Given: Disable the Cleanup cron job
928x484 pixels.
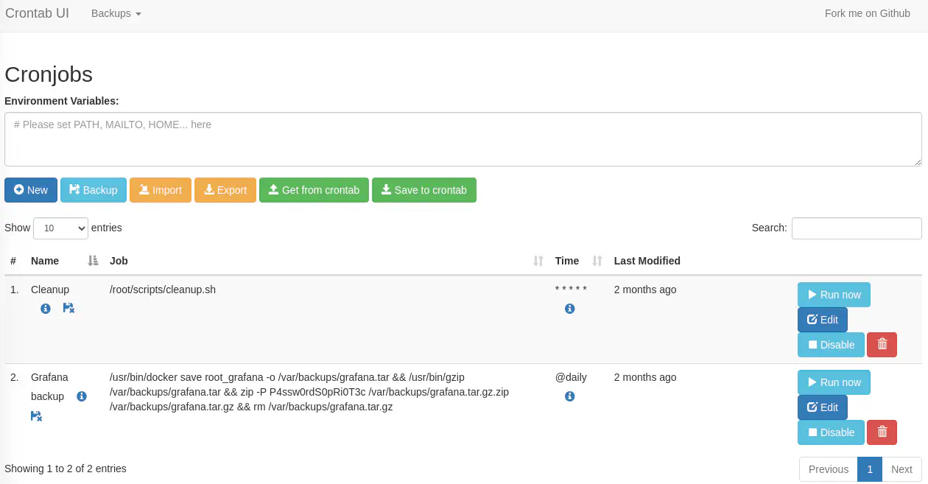Looking at the screenshot, I should pos(831,344).
